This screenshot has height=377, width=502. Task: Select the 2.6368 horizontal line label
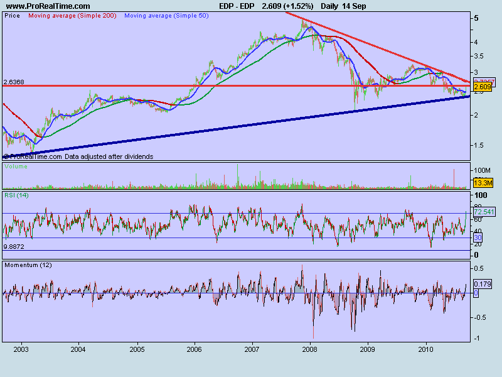[14, 82]
